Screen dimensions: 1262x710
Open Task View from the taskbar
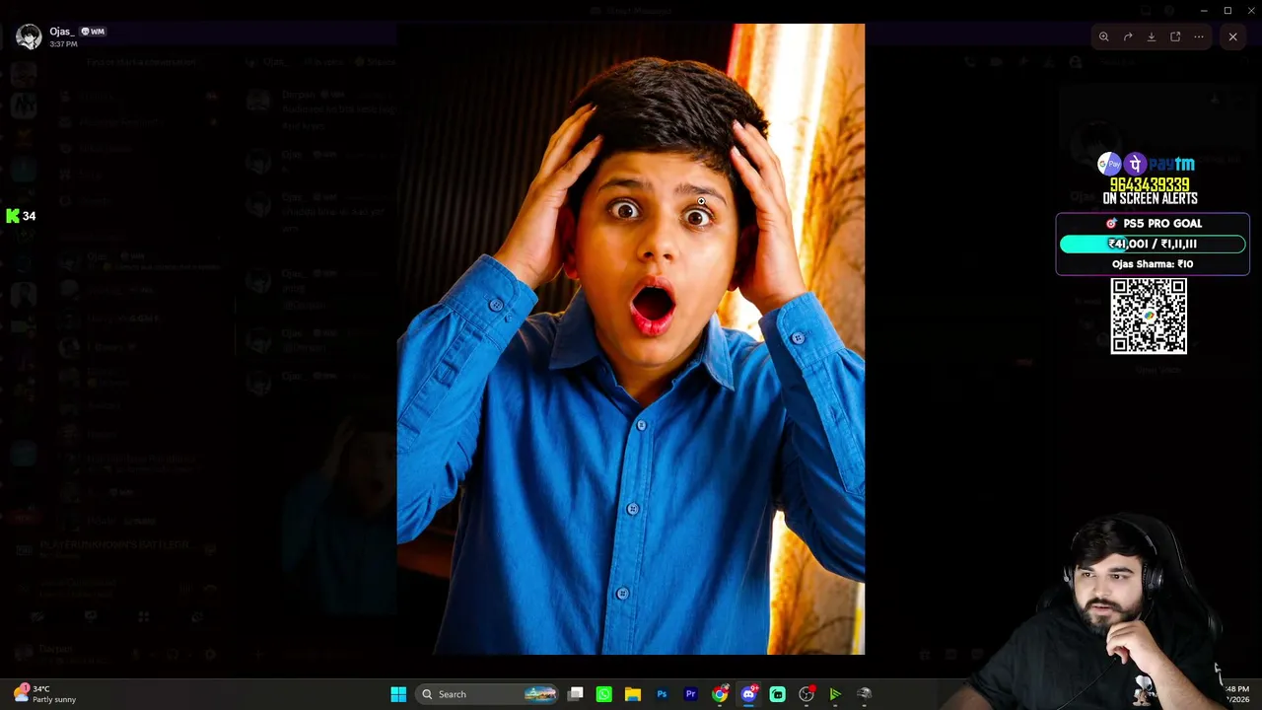(x=576, y=694)
